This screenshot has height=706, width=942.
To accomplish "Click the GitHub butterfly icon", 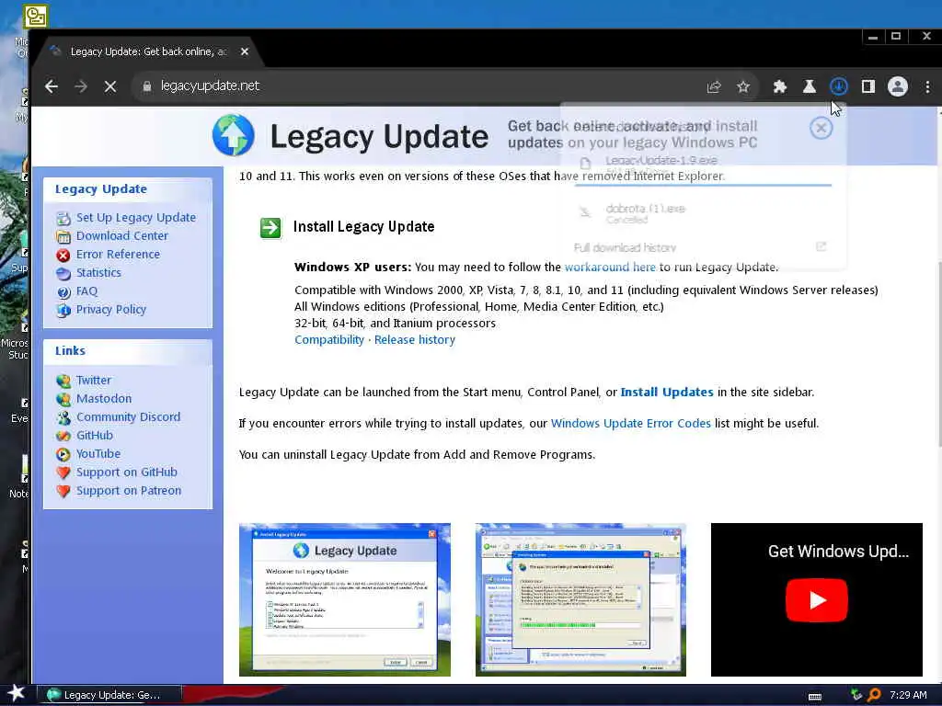I will (x=63, y=437).
